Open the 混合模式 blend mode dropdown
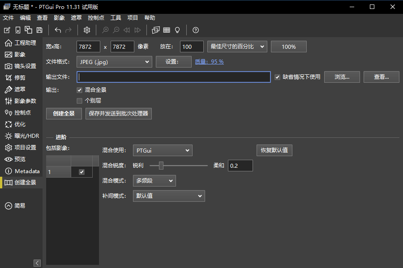The width and height of the screenshot is (403, 268). tap(154, 180)
